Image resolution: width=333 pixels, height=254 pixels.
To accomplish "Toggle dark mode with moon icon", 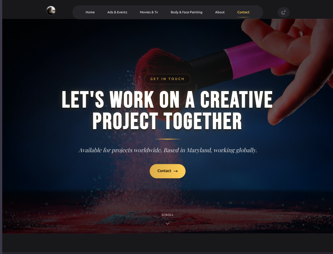I will click(x=284, y=12).
